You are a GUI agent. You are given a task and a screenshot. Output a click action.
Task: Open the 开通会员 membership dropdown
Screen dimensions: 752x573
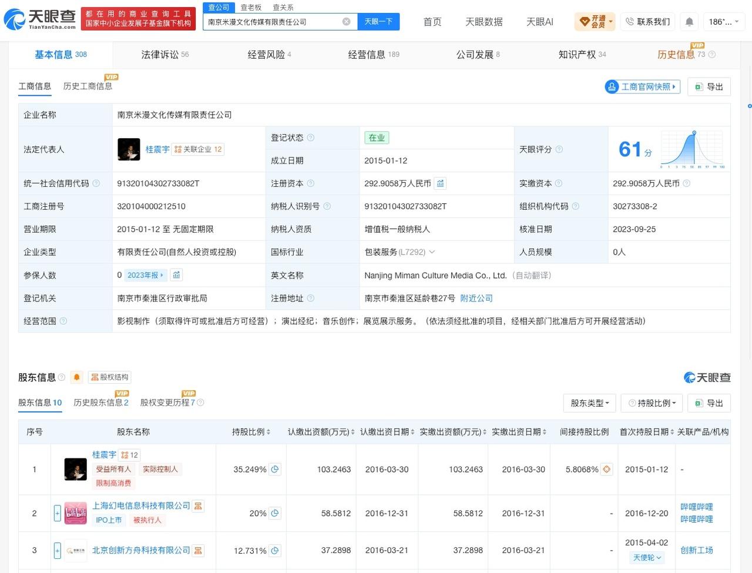click(595, 22)
